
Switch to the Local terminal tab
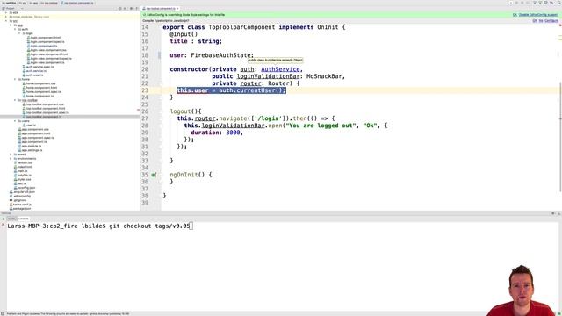11,219
